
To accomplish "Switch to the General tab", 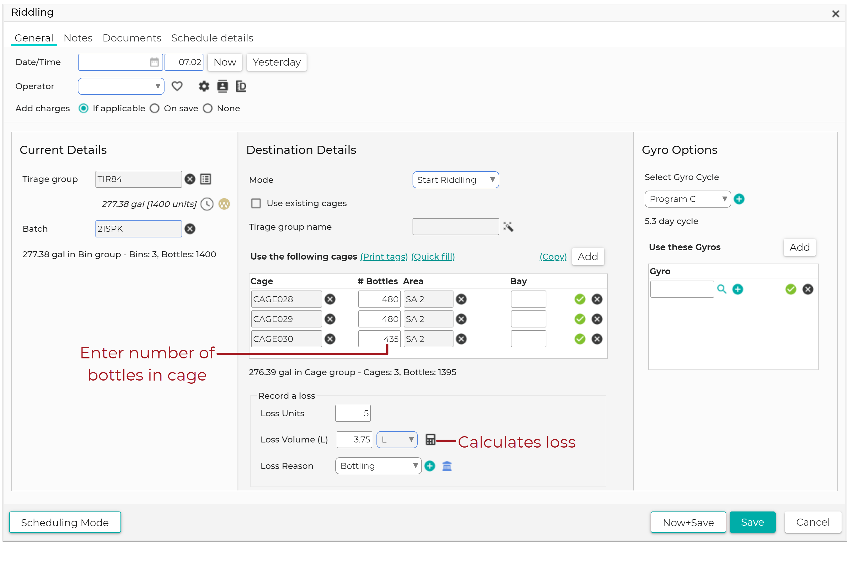I will pyautogui.click(x=34, y=38).
